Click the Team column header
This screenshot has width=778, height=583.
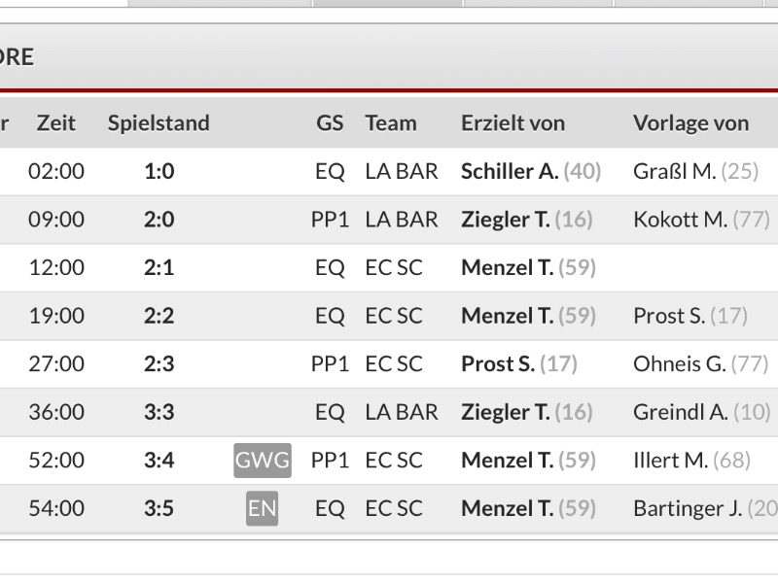[x=391, y=123]
